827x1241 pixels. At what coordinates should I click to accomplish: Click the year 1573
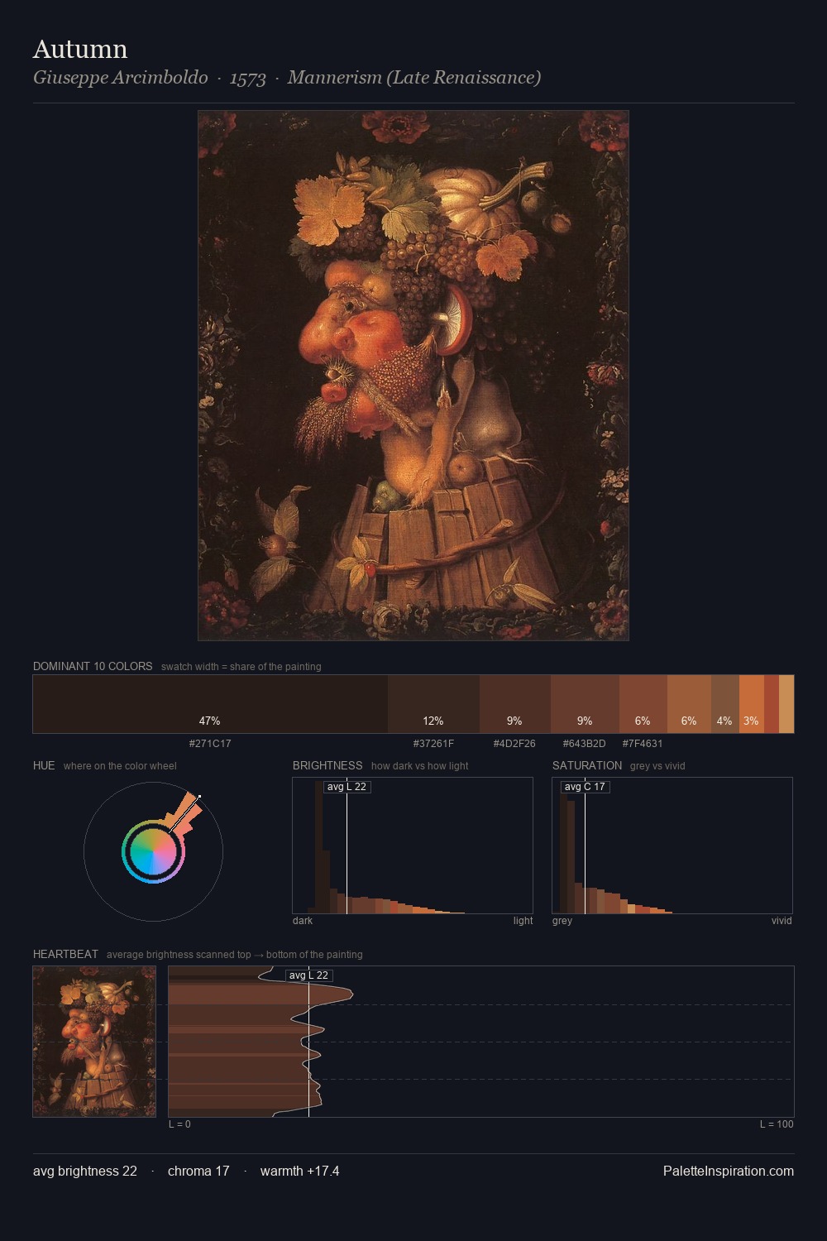pyautogui.click(x=248, y=78)
